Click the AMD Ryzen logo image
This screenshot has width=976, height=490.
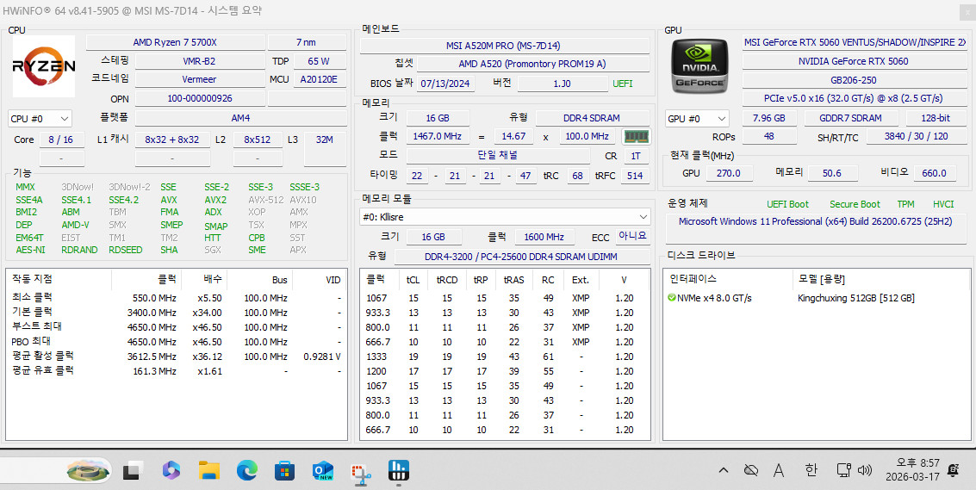[x=44, y=66]
